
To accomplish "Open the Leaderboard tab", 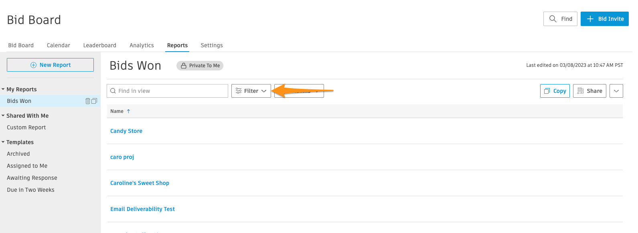I will coord(100,45).
